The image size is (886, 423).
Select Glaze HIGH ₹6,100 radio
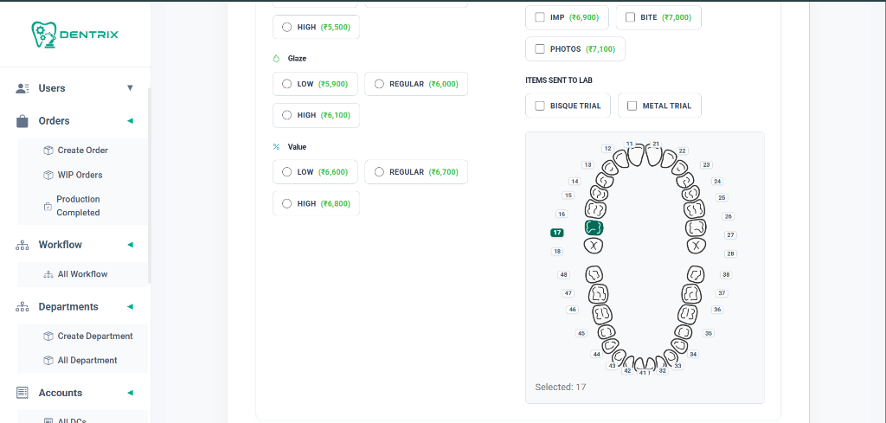pyautogui.click(x=286, y=115)
